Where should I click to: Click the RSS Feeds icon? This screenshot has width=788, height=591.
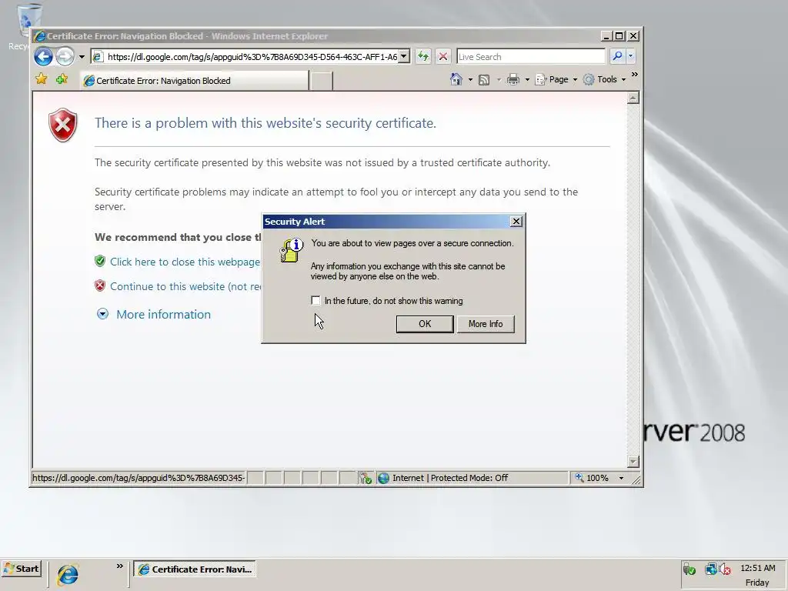tap(484, 79)
